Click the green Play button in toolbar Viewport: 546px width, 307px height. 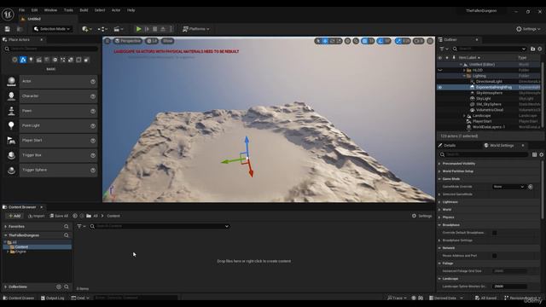point(138,29)
